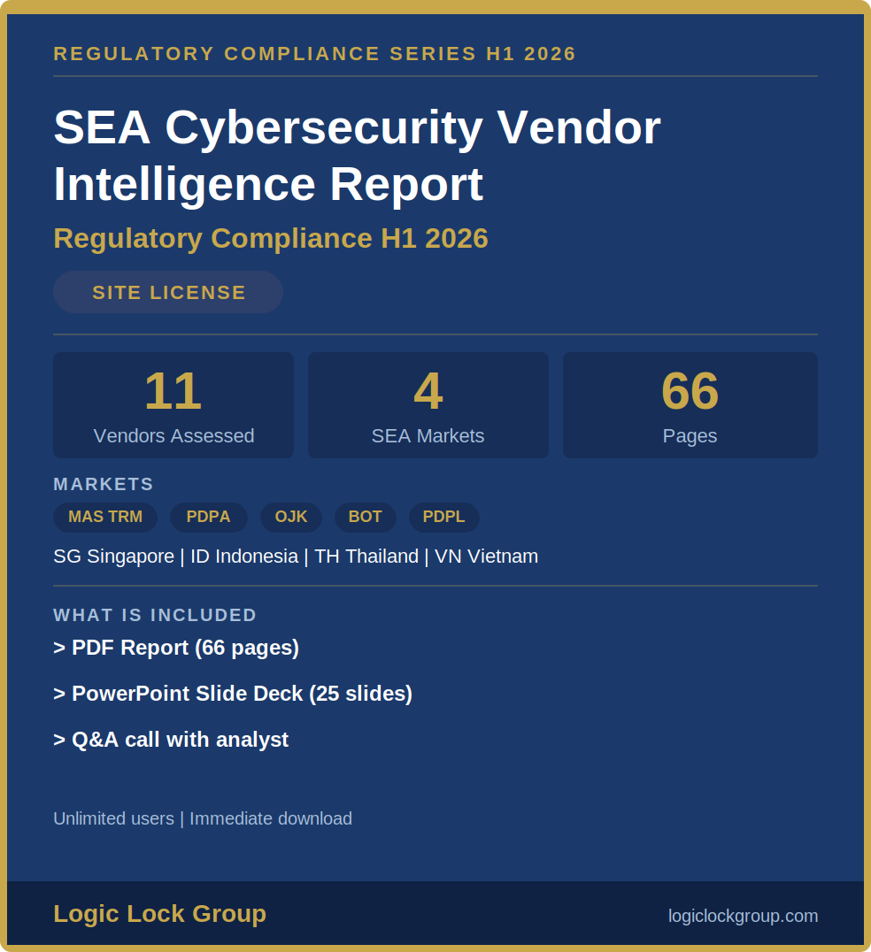Click the Unlimited users | Immediate download note
The image size is (871, 952).
203,818
